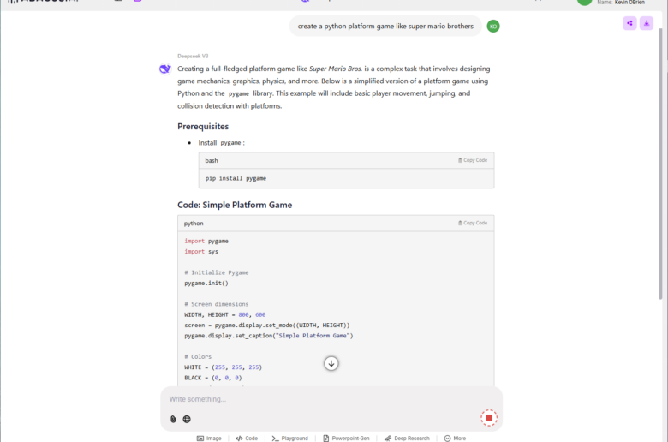Click the Kevin OBrien profile name

(x=629, y=3)
